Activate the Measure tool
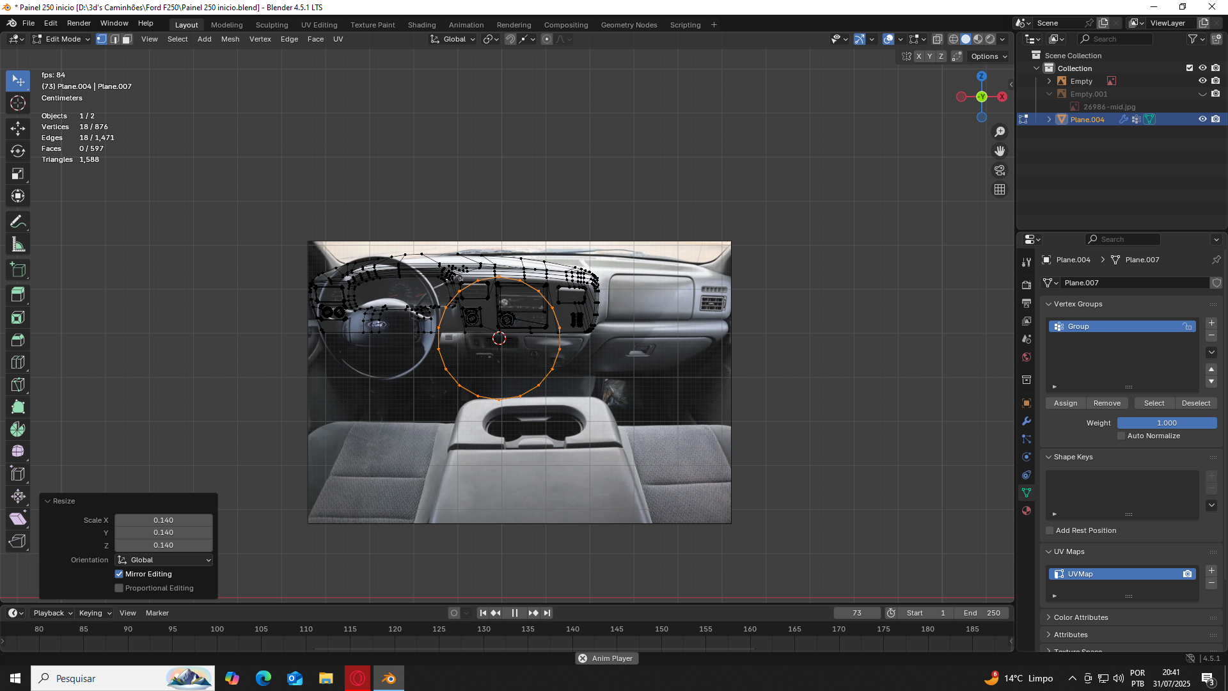1228x691 pixels. tap(18, 244)
